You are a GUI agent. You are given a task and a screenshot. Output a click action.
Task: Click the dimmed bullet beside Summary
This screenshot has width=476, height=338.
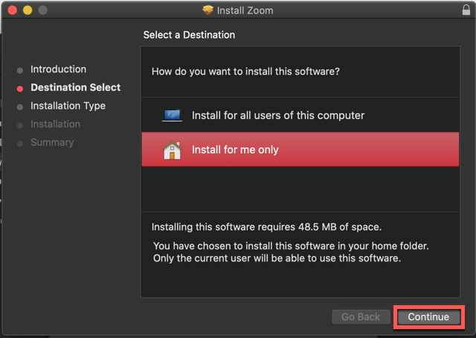(x=20, y=144)
